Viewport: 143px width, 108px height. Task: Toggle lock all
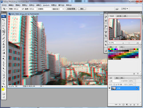click(x=121, y=85)
